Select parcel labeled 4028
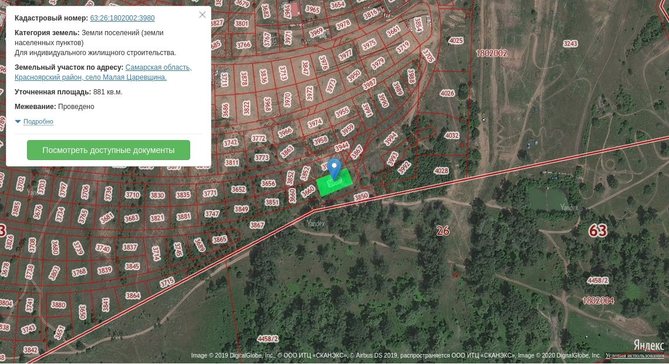Image resolution: width=669 pixels, height=364 pixels. coord(441,171)
